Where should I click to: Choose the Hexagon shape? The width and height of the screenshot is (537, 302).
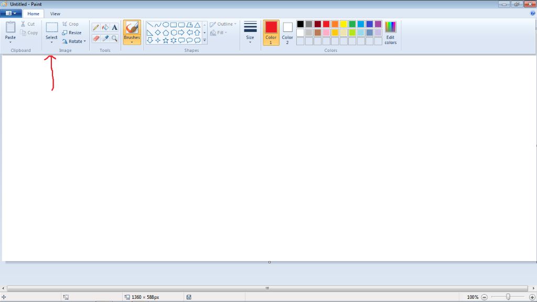tap(174, 33)
